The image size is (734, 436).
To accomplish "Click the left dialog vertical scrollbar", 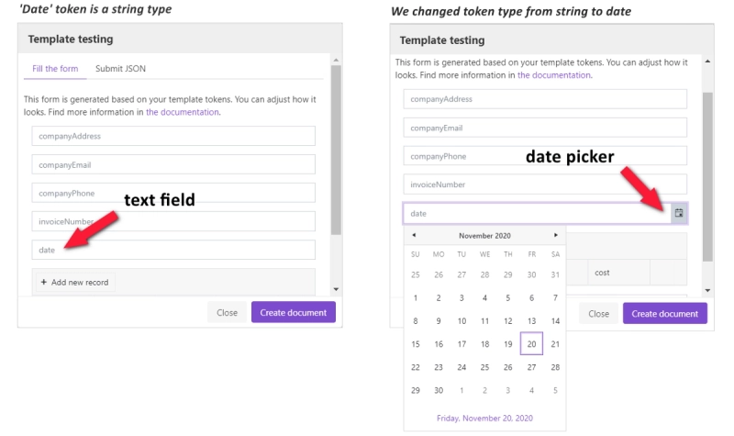I will click(x=336, y=150).
